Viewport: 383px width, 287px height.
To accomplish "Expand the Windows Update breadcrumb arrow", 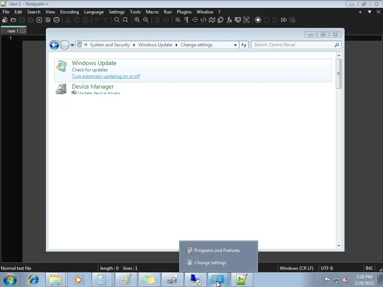I will [x=177, y=45].
